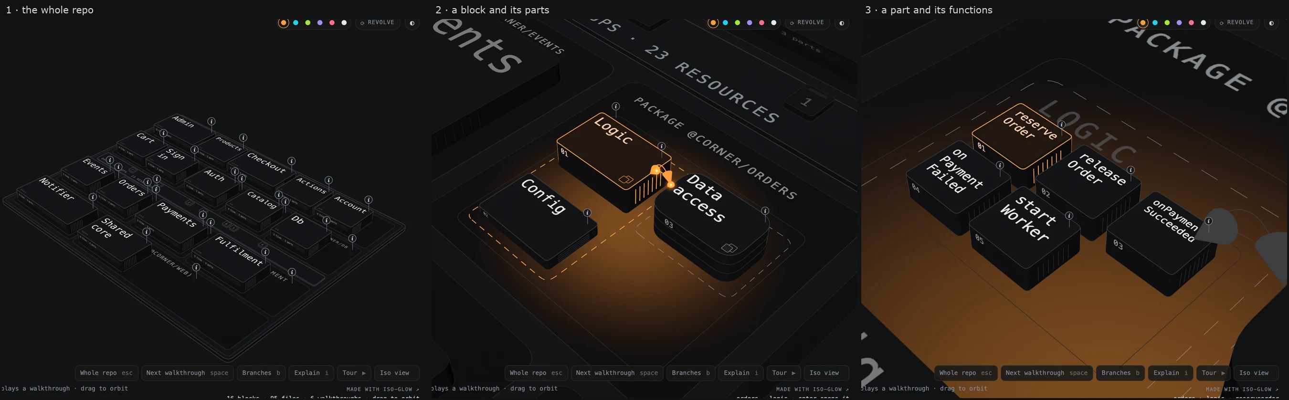Open the info pin on the releaseOrder function

point(1131,170)
